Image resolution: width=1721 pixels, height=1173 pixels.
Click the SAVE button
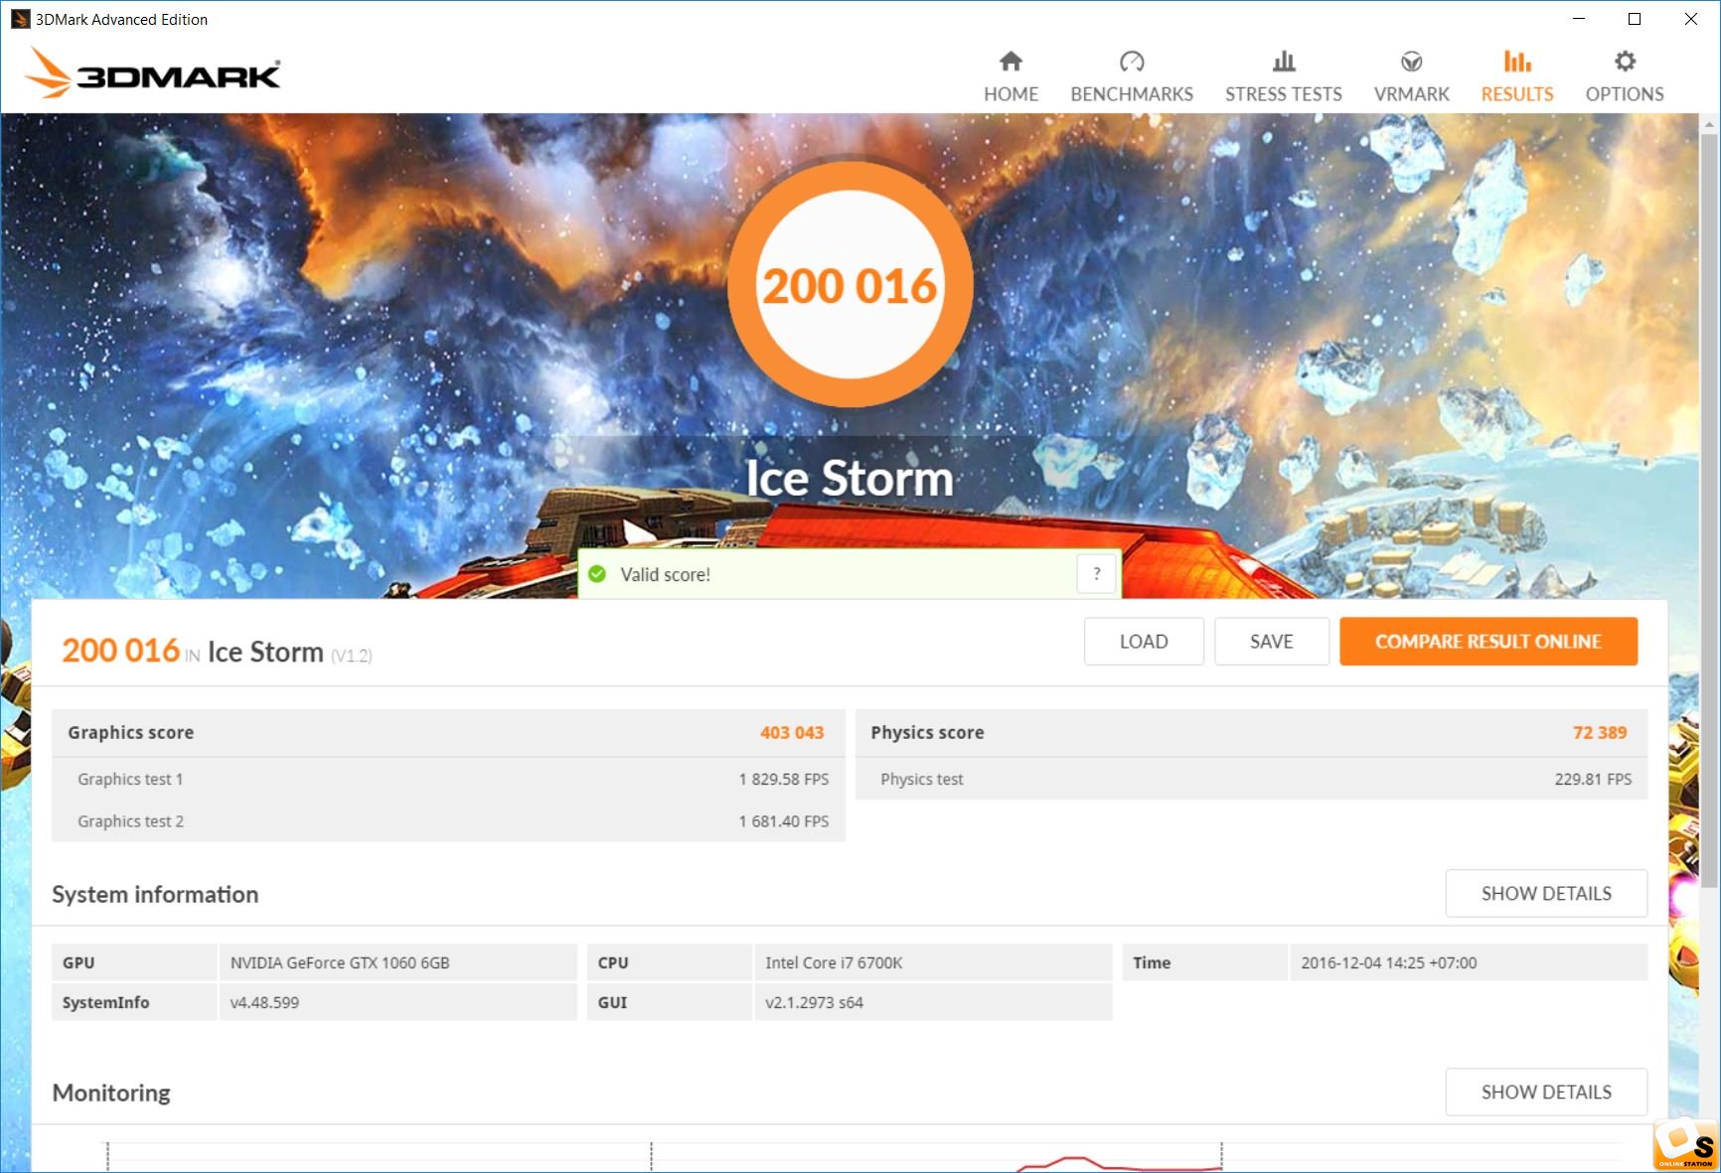tap(1271, 642)
